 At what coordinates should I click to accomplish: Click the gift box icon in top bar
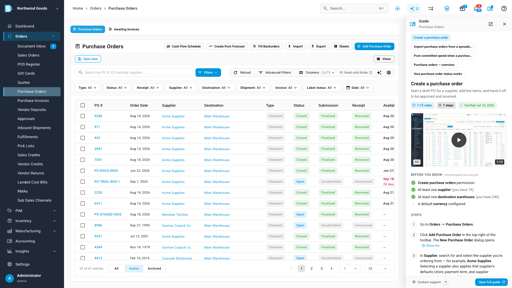click(x=462, y=9)
